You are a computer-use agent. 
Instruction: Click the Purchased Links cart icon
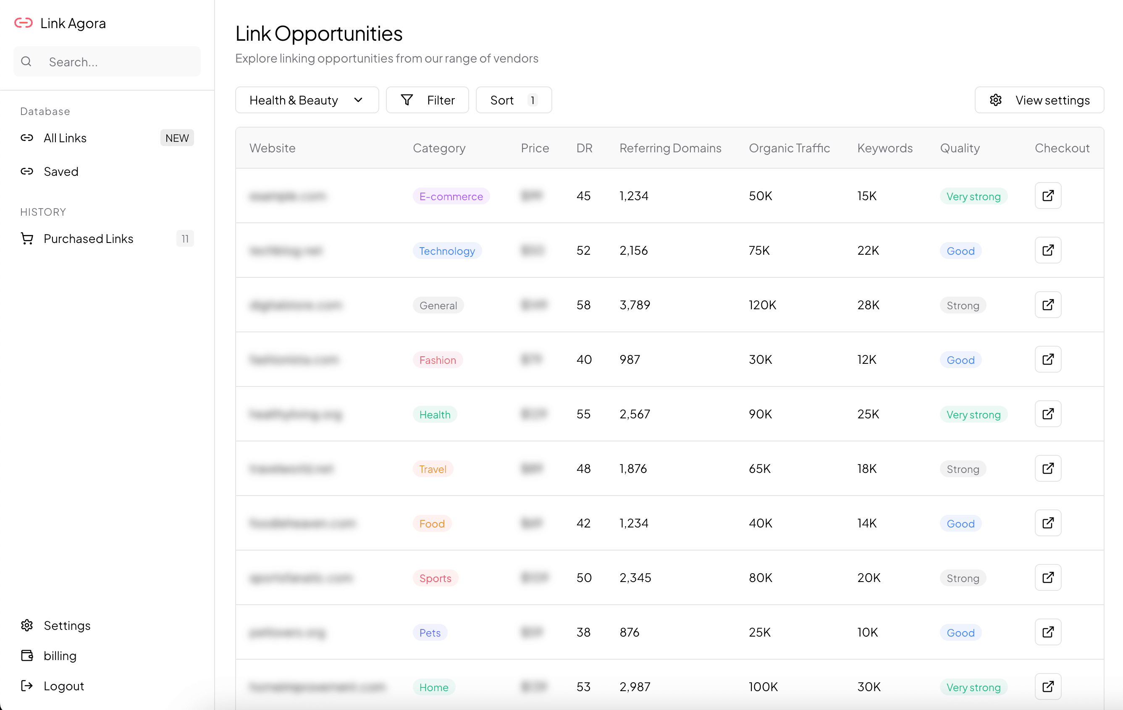pyautogui.click(x=27, y=238)
